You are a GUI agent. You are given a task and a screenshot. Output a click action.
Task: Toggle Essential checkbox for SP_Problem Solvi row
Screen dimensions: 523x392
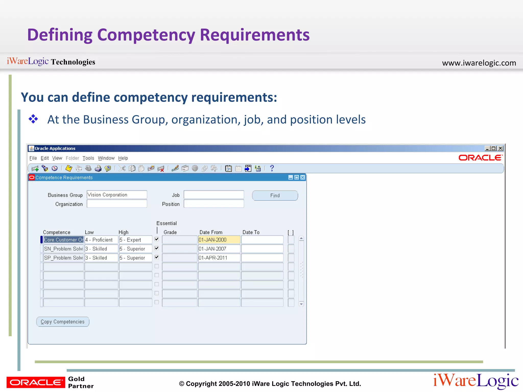157,257
